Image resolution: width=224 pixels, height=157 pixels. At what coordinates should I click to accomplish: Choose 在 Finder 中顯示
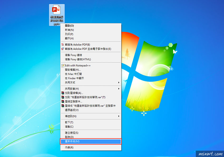pyautogui.click(x=91, y=78)
